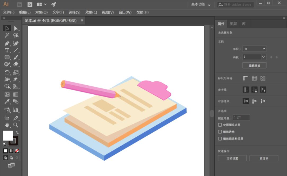
Task: Collapse the right panel dock arrows
Action: 284,18
